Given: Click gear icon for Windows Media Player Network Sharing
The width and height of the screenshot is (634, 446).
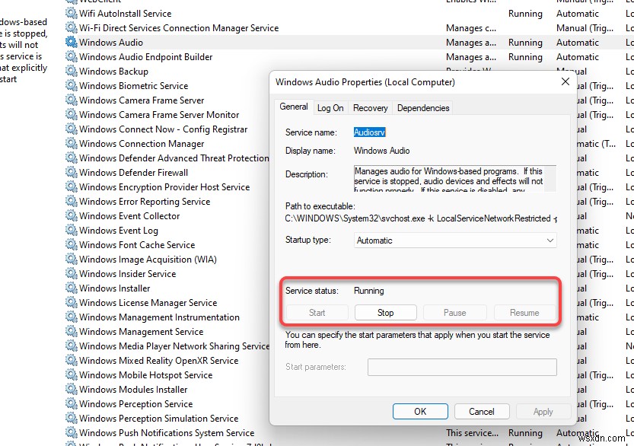Looking at the screenshot, I should pos(72,346).
